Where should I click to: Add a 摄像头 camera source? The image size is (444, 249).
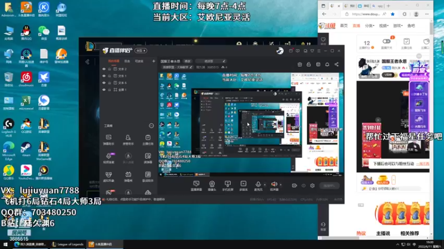tap(212, 186)
